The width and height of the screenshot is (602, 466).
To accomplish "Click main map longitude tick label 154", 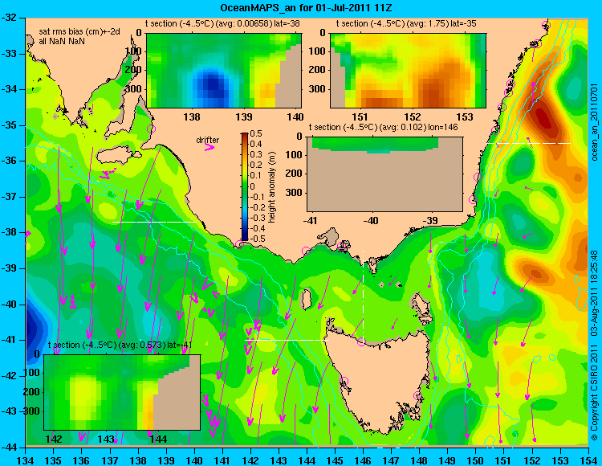I will 588,460.
